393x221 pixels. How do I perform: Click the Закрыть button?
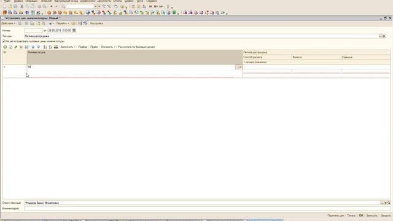click(x=386, y=215)
